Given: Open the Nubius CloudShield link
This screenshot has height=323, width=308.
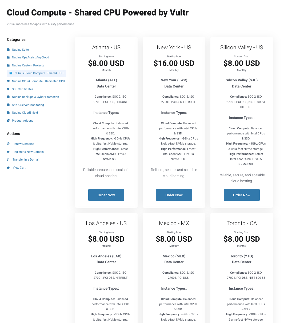Looking at the screenshot, I should pyautogui.click(x=25, y=113).
